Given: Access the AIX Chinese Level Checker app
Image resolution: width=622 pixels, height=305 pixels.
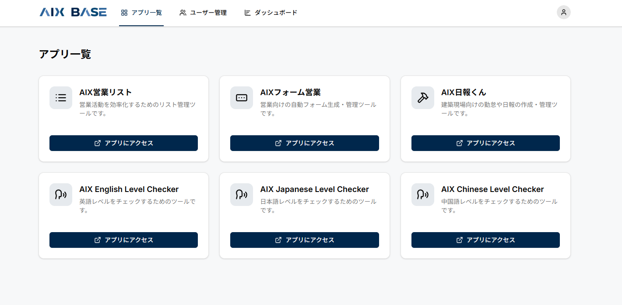Looking at the screenshot, I should point(485,240).
